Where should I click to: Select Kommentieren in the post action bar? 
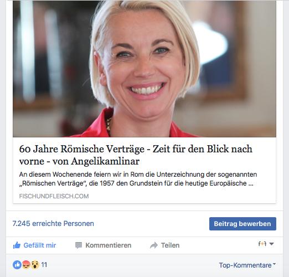pos(103,245)
